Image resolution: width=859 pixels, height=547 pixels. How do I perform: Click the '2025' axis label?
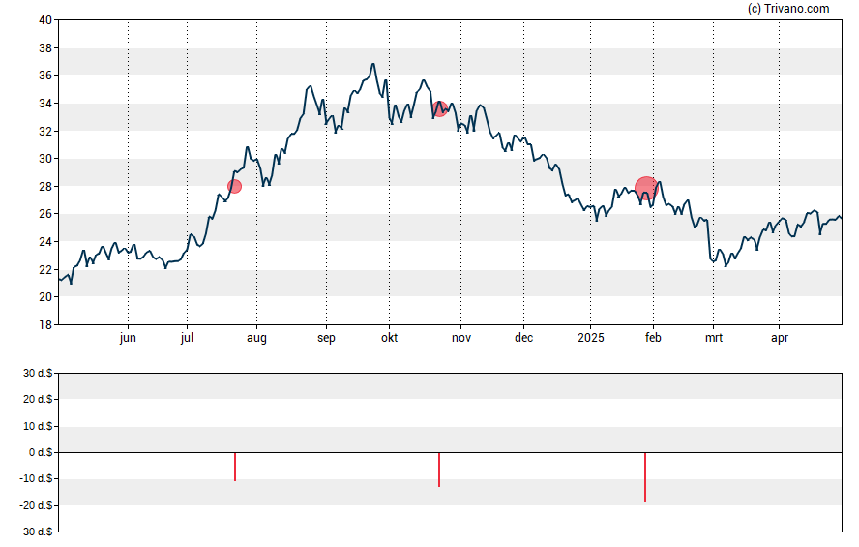coord(590,338)
